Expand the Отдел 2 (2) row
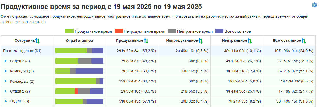Image resolution: width=319 pixels, height=107 pixels. pyautogui.click(x=6, y=91)
